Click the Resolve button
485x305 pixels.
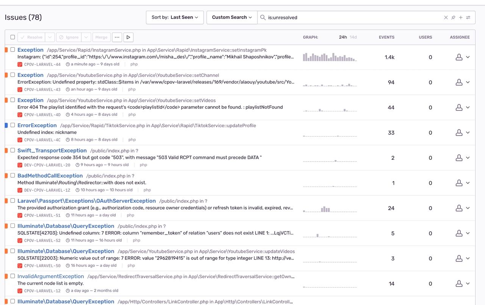(31, 37)
